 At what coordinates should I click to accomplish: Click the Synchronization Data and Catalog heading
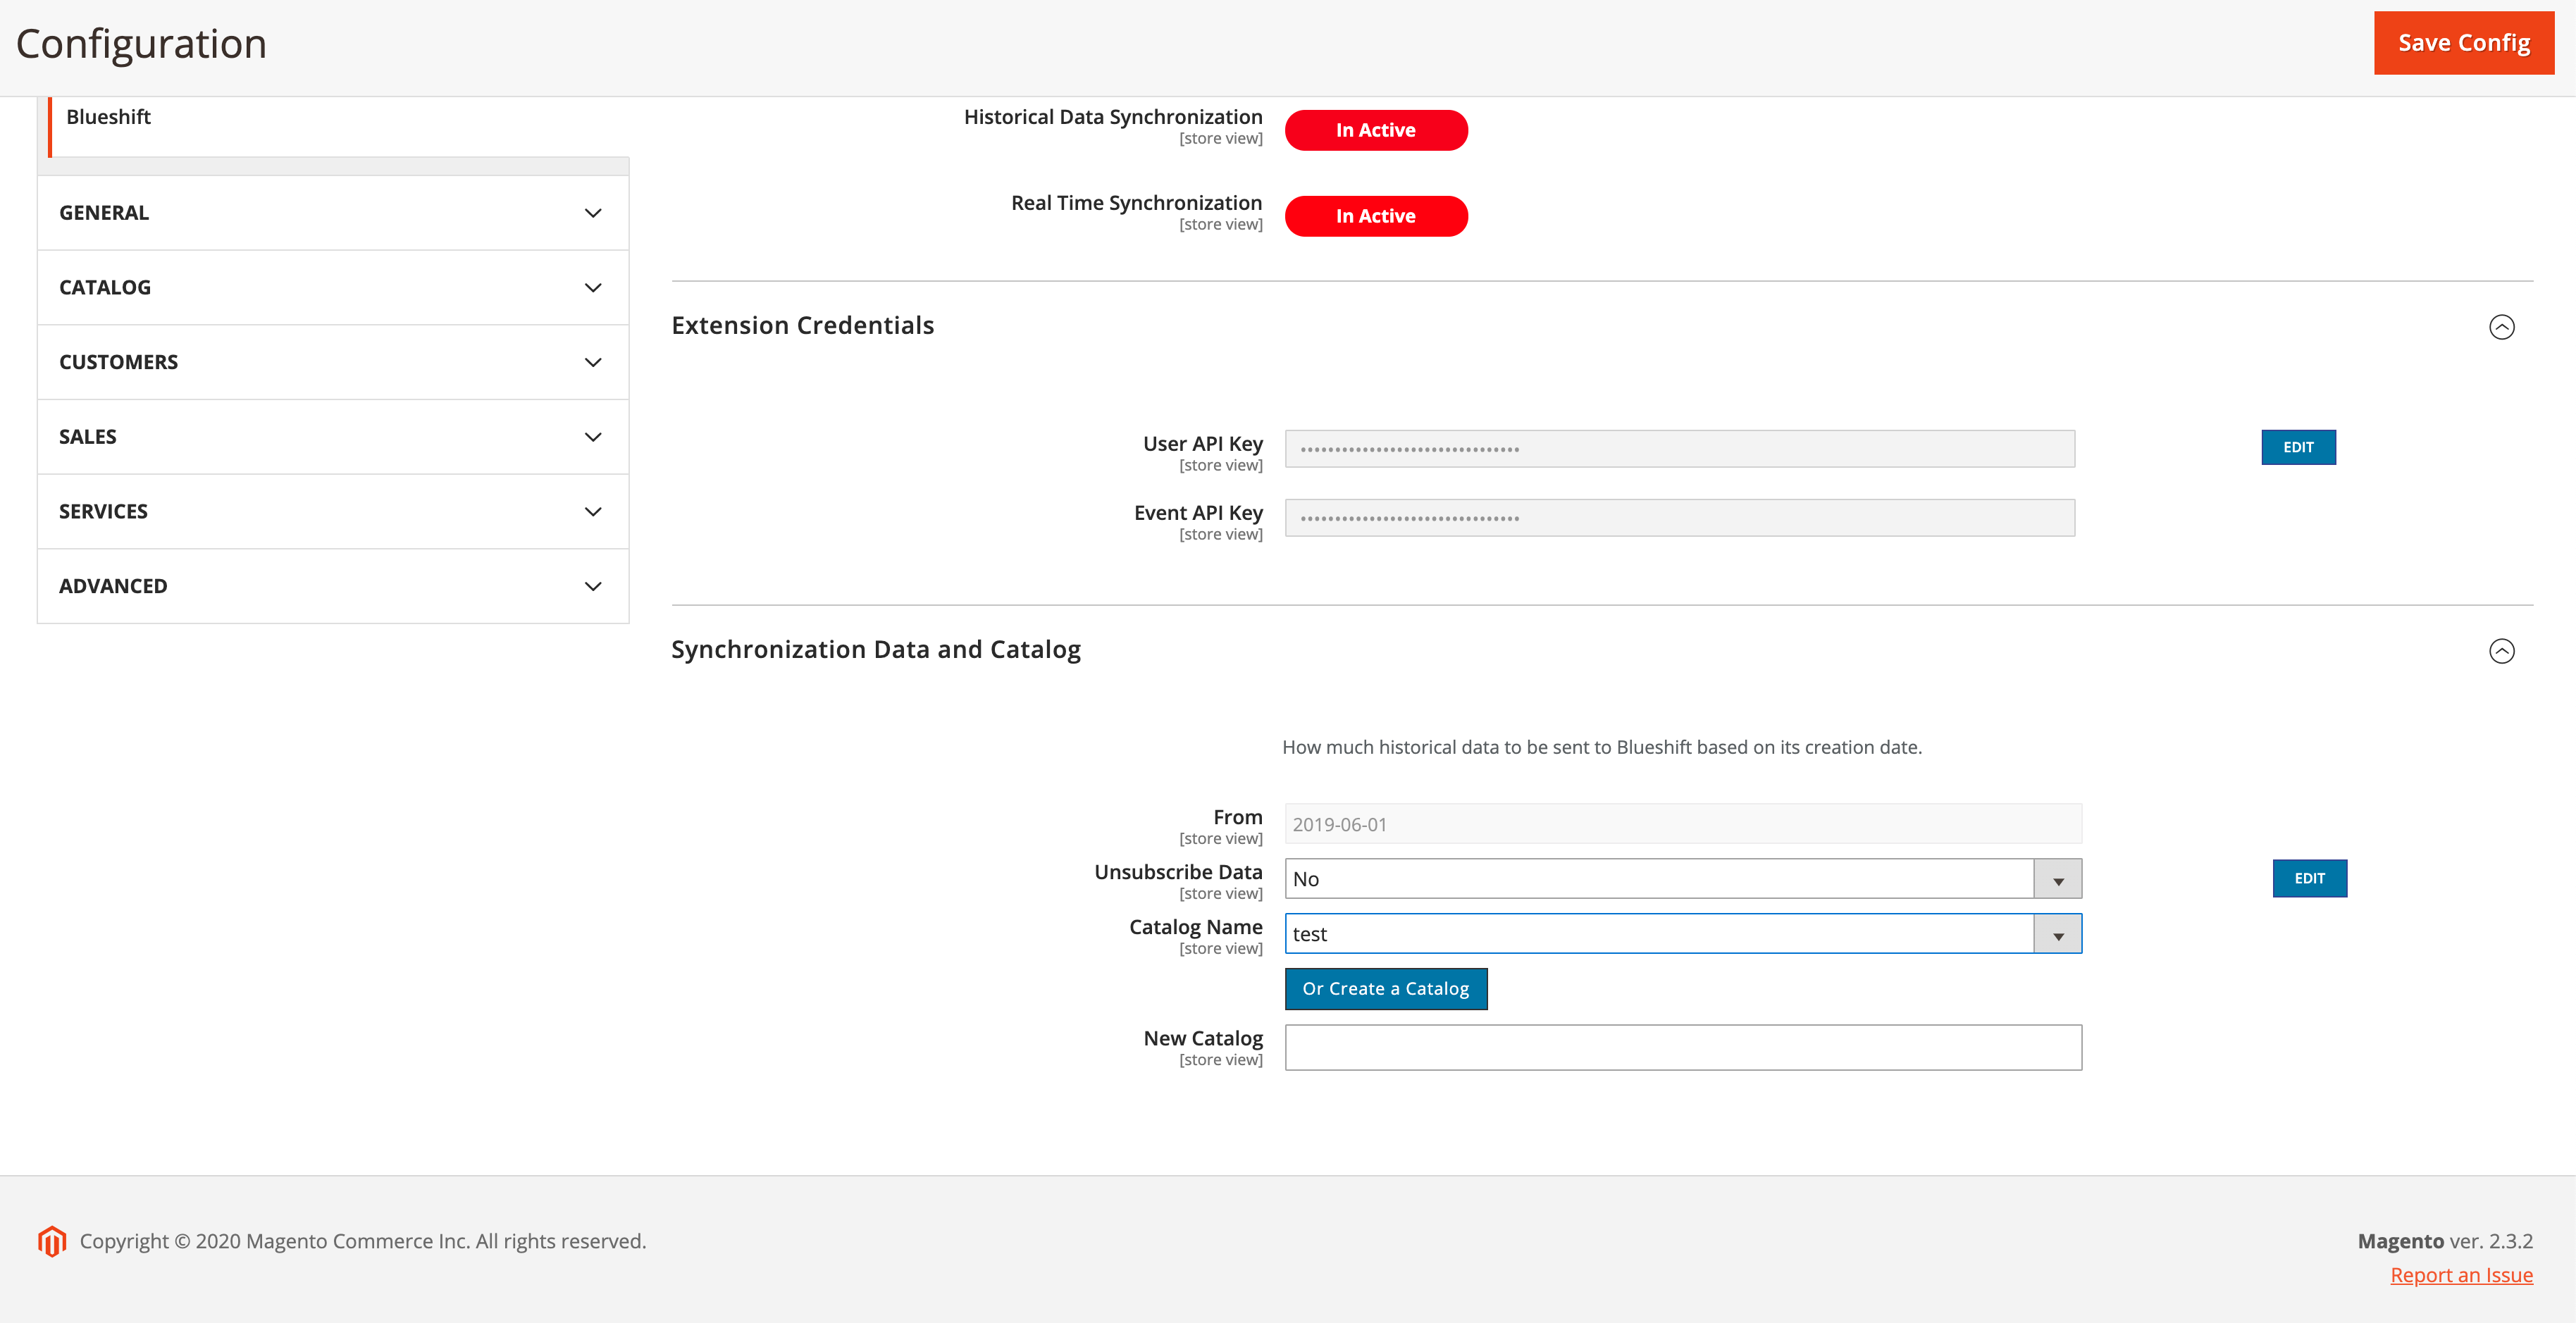[876, 650]
